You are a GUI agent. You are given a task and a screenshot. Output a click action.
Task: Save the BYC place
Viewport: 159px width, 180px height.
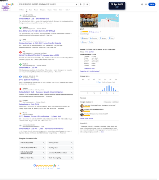(111, 38)
